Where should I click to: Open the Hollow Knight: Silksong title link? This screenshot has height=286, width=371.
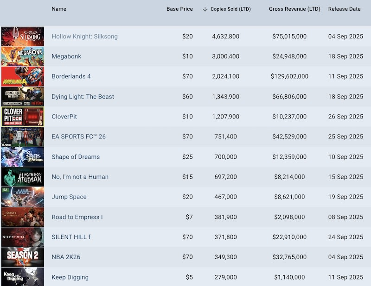(x=85, y=37)
